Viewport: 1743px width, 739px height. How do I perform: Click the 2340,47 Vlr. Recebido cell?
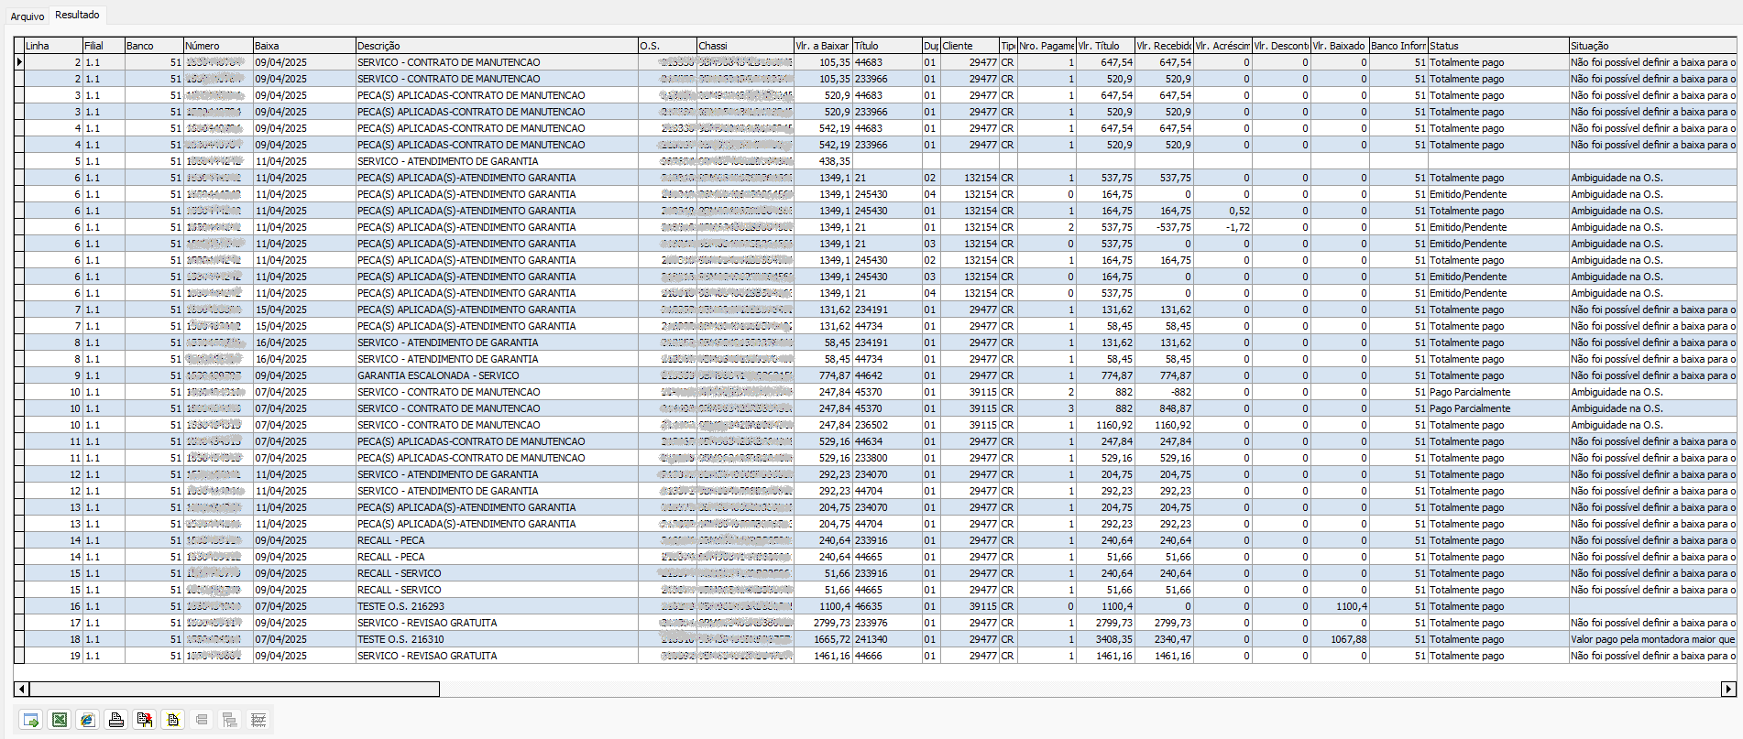click(x=1164, y=639)
